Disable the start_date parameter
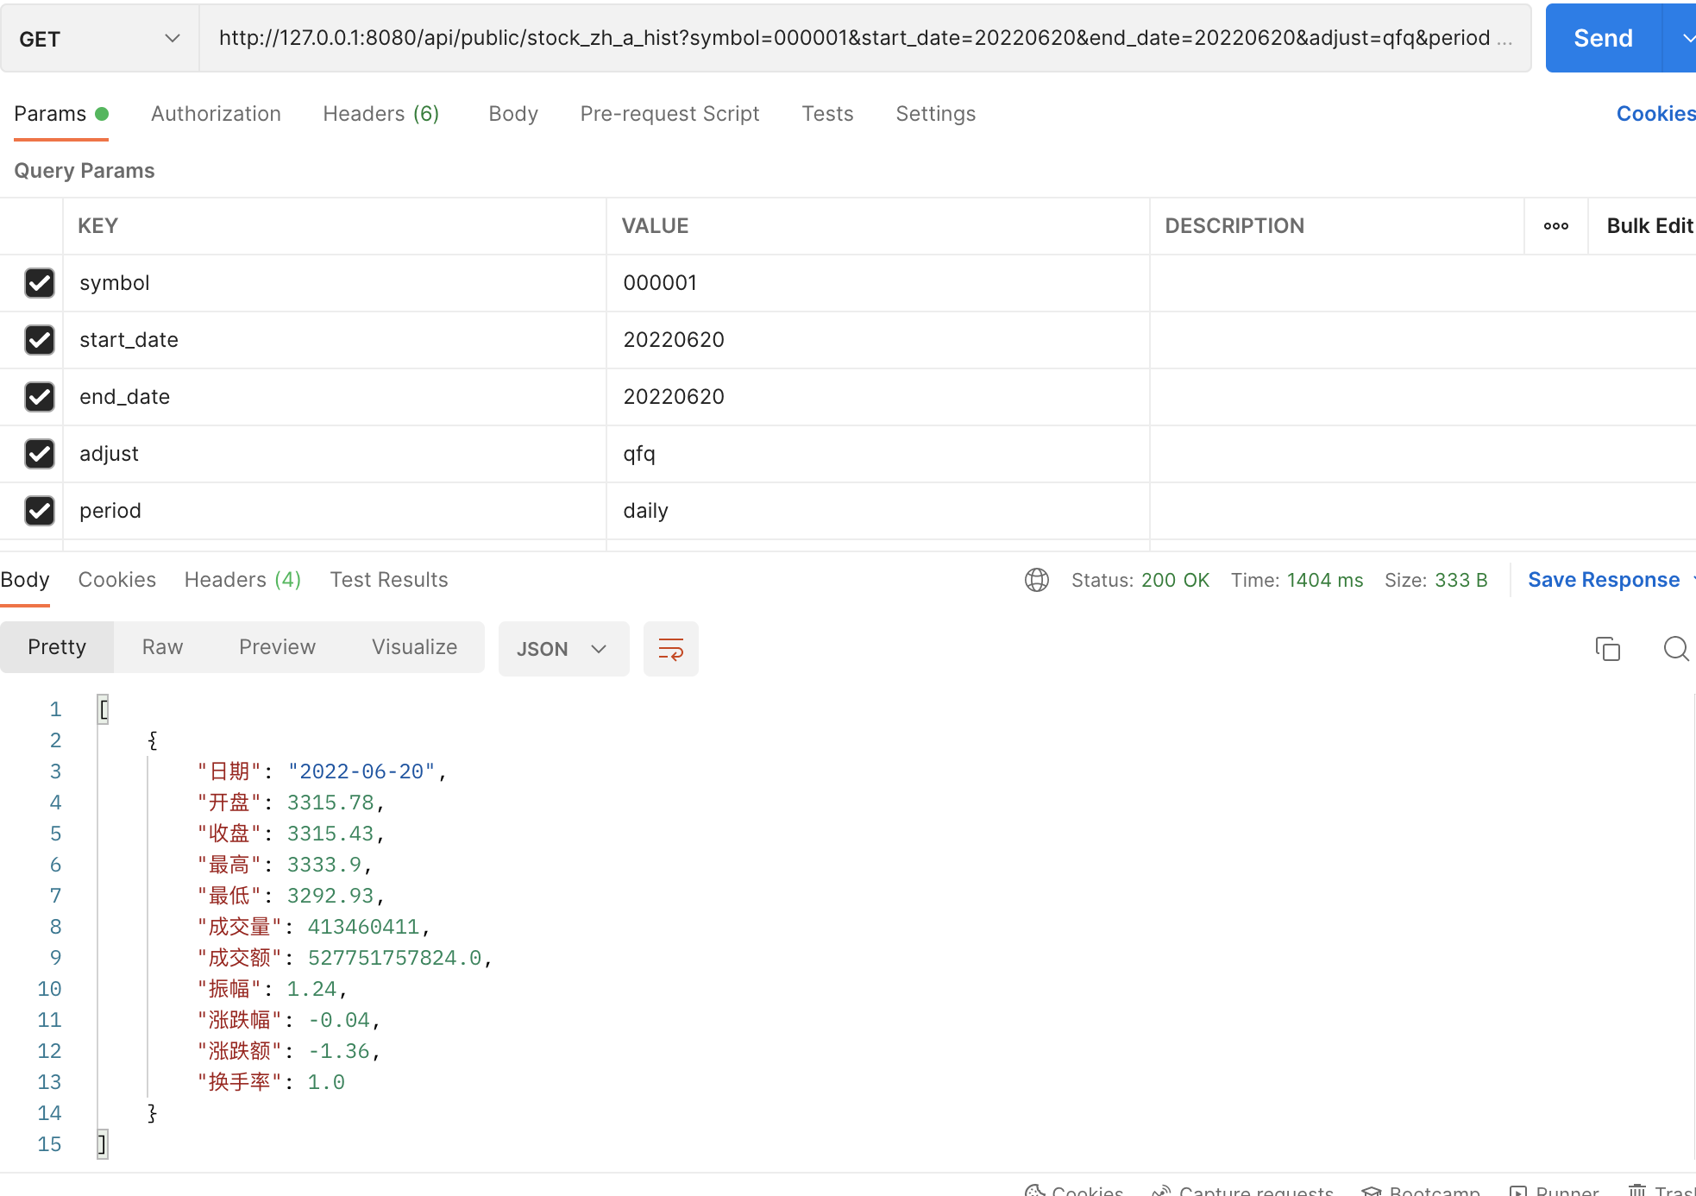The image size is (1696, 1196). pos(39,340)
